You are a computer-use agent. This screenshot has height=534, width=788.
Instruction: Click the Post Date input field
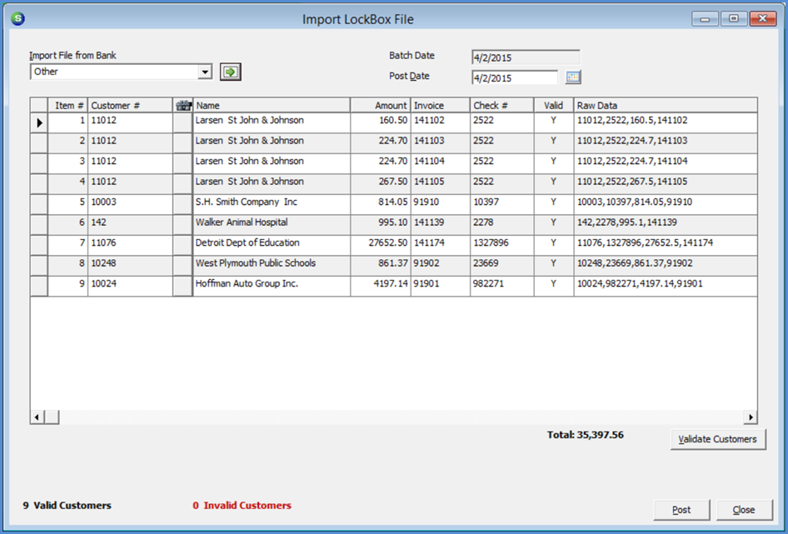coord(515,78)
